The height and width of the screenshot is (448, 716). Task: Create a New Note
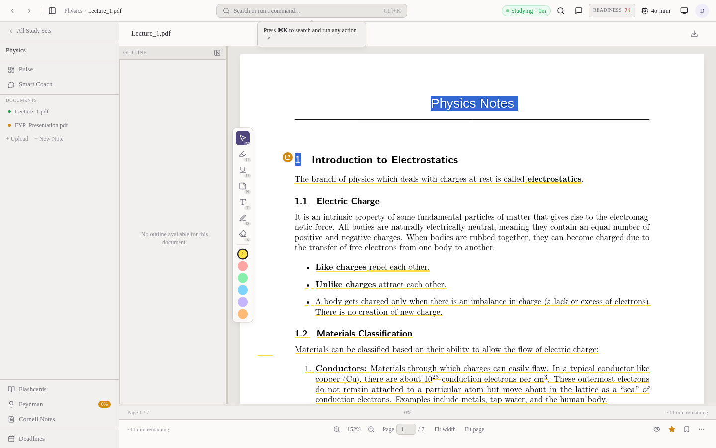(49, 139)
